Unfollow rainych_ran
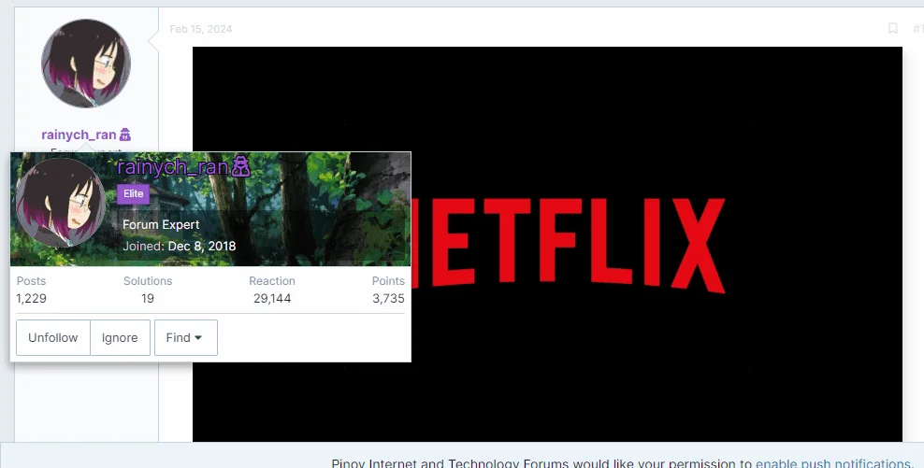 pyautogui.click(x=53, y=338)
